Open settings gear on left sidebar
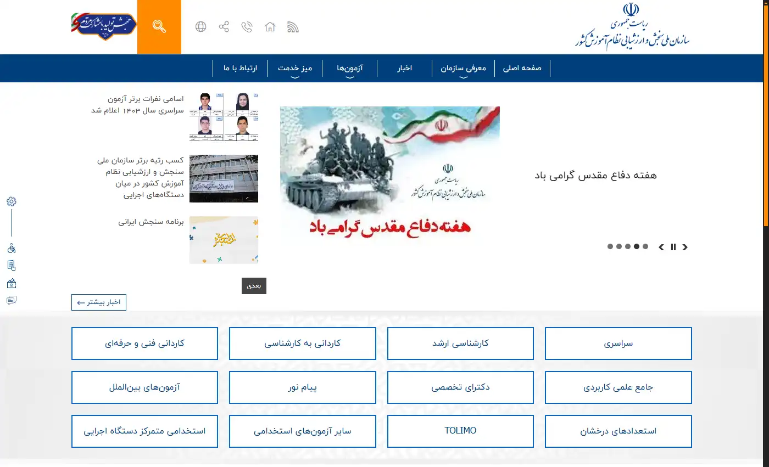The width and height of the screenshot is (769, 467). tap(12, 201)
